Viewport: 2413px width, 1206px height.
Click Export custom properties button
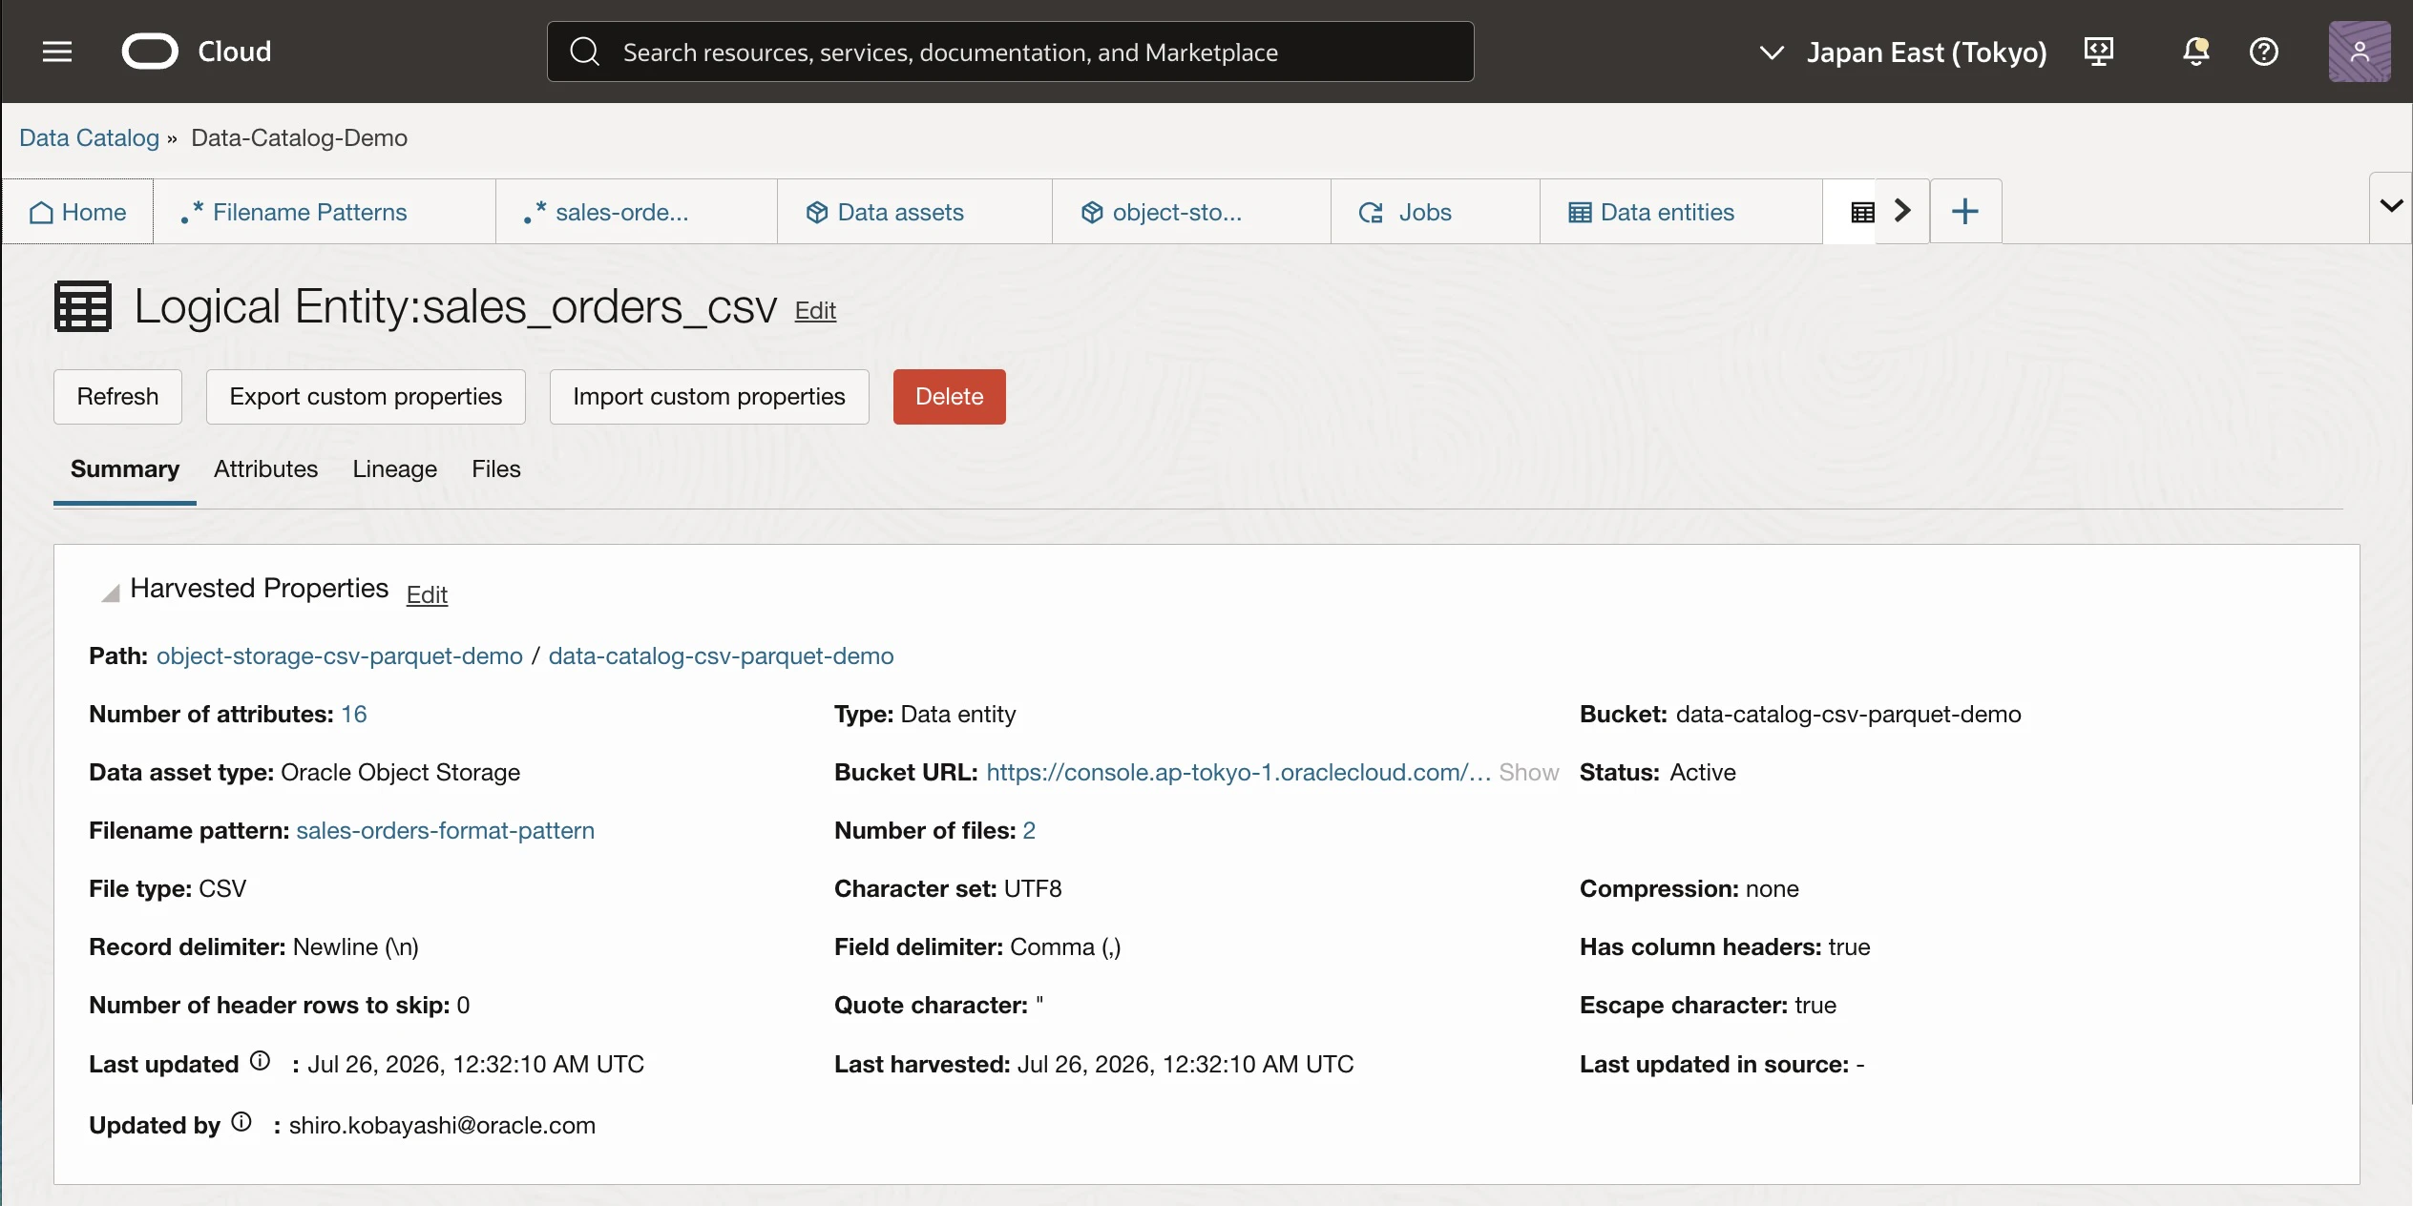click(366, 396)
